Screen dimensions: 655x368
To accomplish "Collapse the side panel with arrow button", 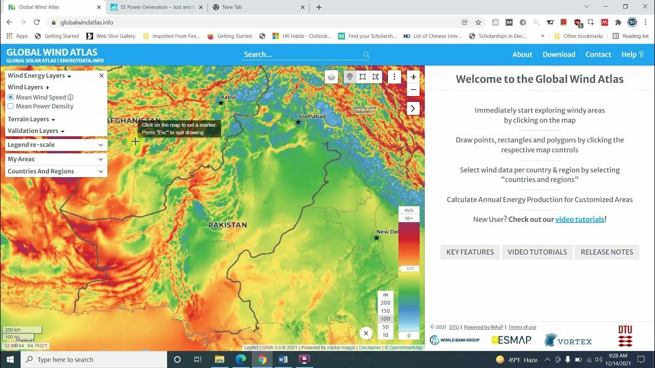I will pyautogui.click(x=413, y=108).
